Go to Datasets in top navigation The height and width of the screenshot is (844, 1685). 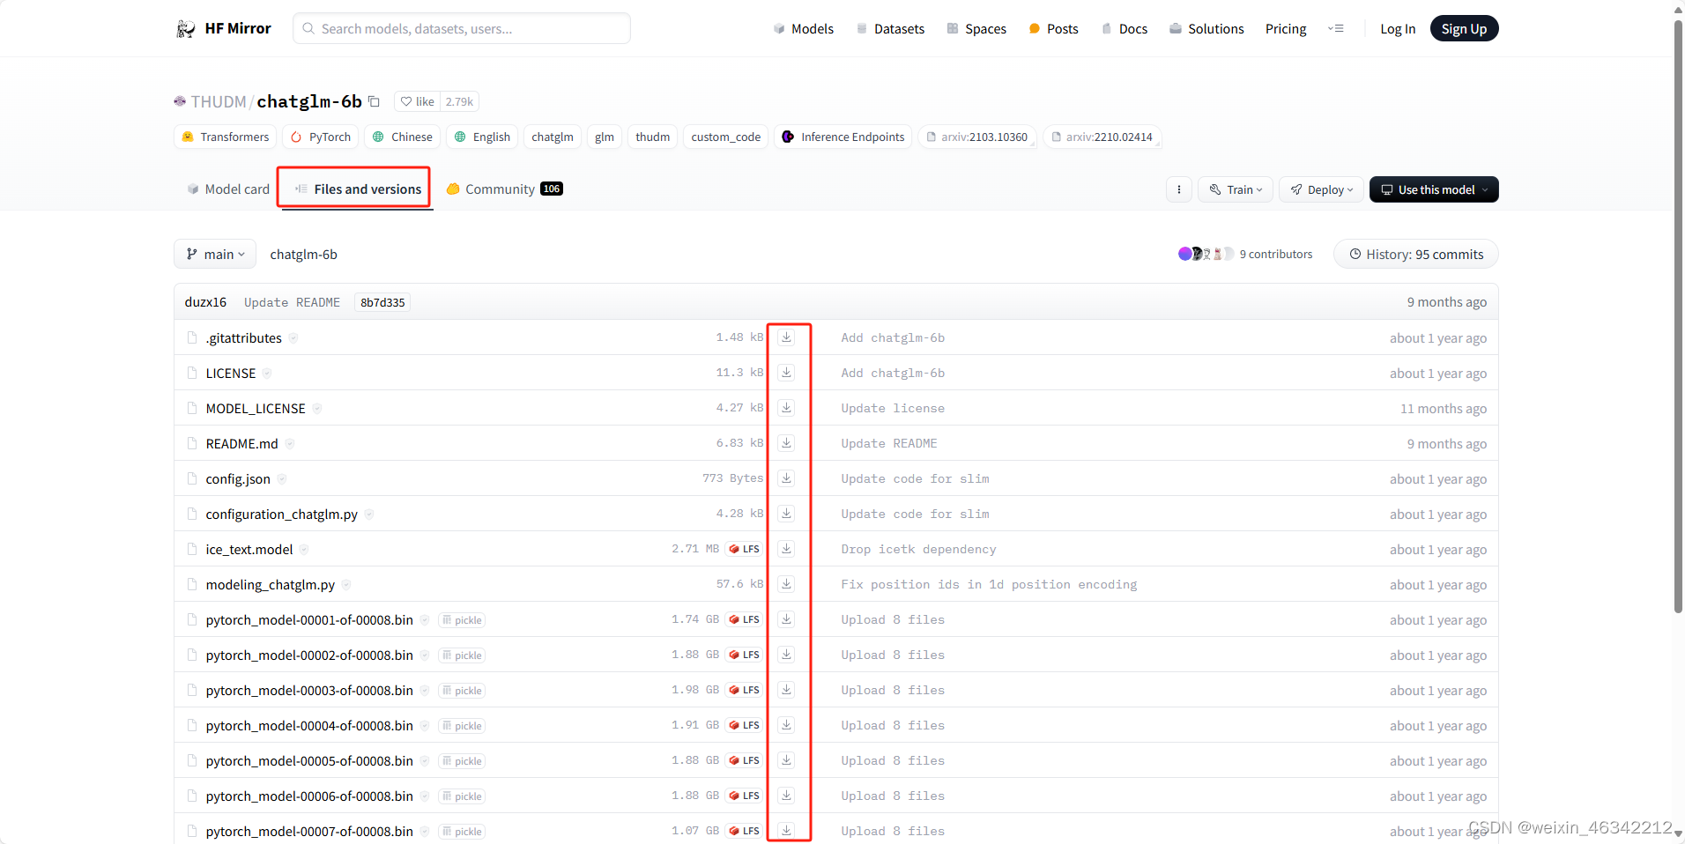click(890, 28)
